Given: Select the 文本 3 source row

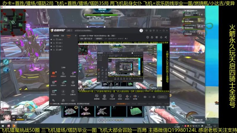Looking at the screenshot, I should 63,40.
